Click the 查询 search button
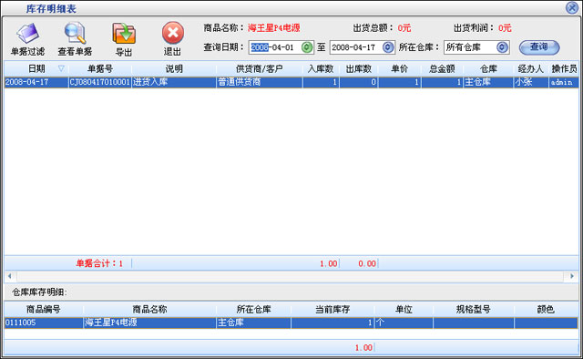The height and width of the screenshot is (359, 583). click(x=539, y=47)
